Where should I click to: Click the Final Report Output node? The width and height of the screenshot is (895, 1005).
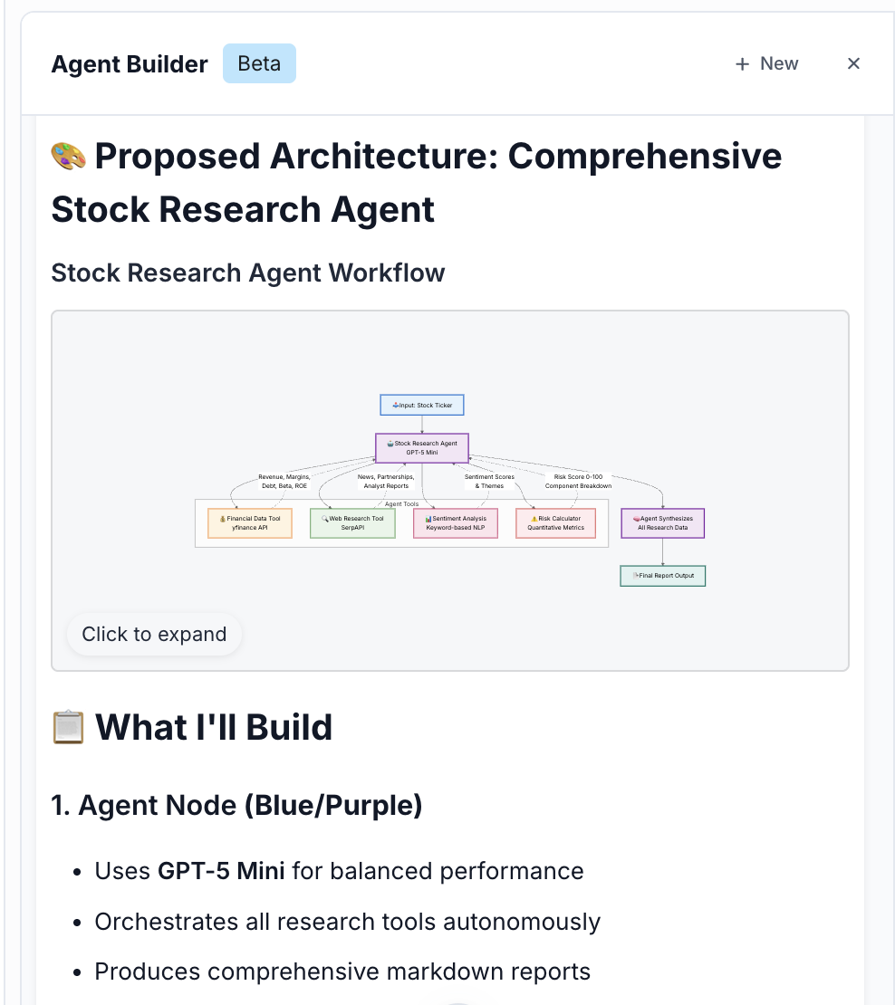(x=662, y=576)
